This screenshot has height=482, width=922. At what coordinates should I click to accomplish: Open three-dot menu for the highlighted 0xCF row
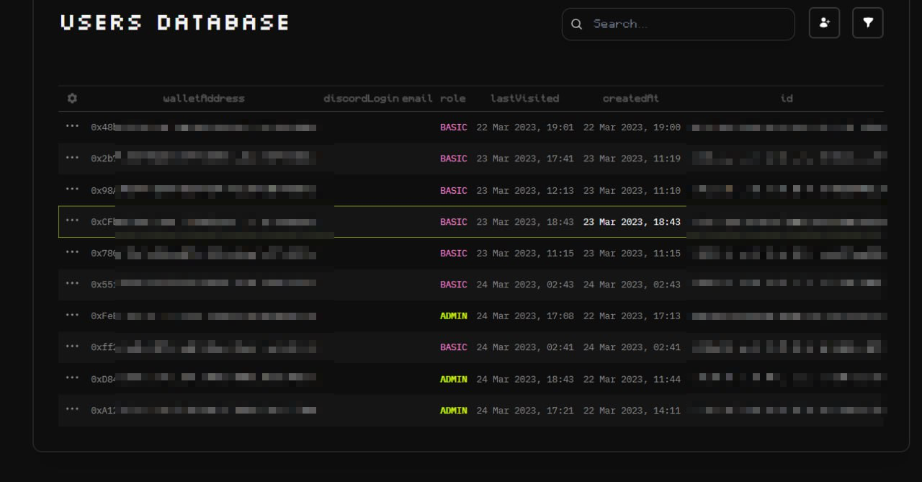pos(72,220)
